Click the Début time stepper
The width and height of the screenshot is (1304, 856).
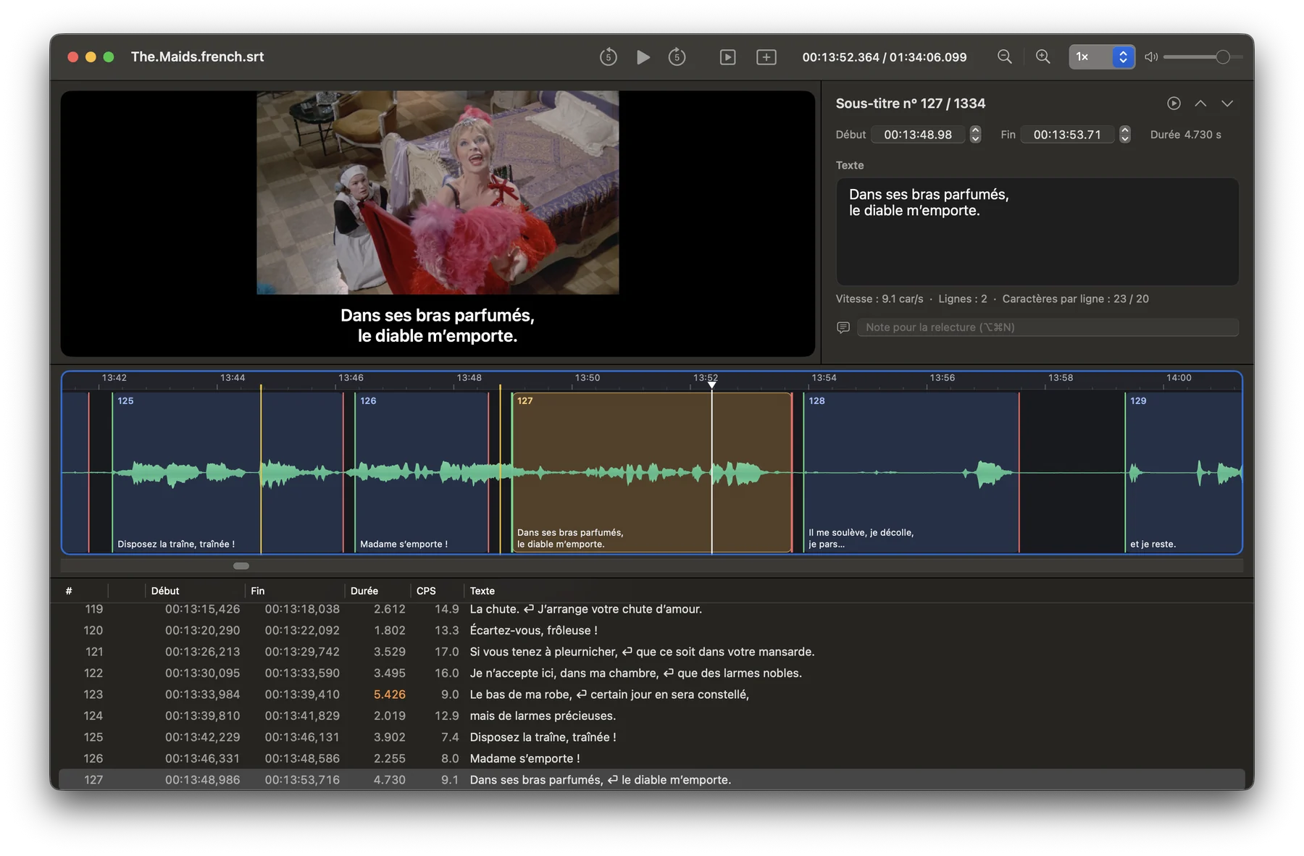click(x=975, y=135)
